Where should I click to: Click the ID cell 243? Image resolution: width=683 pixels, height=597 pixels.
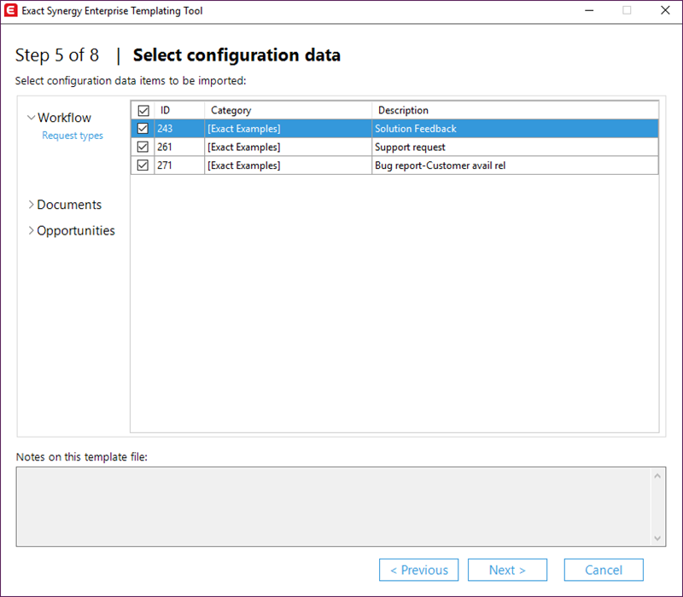tap(179, 129)
